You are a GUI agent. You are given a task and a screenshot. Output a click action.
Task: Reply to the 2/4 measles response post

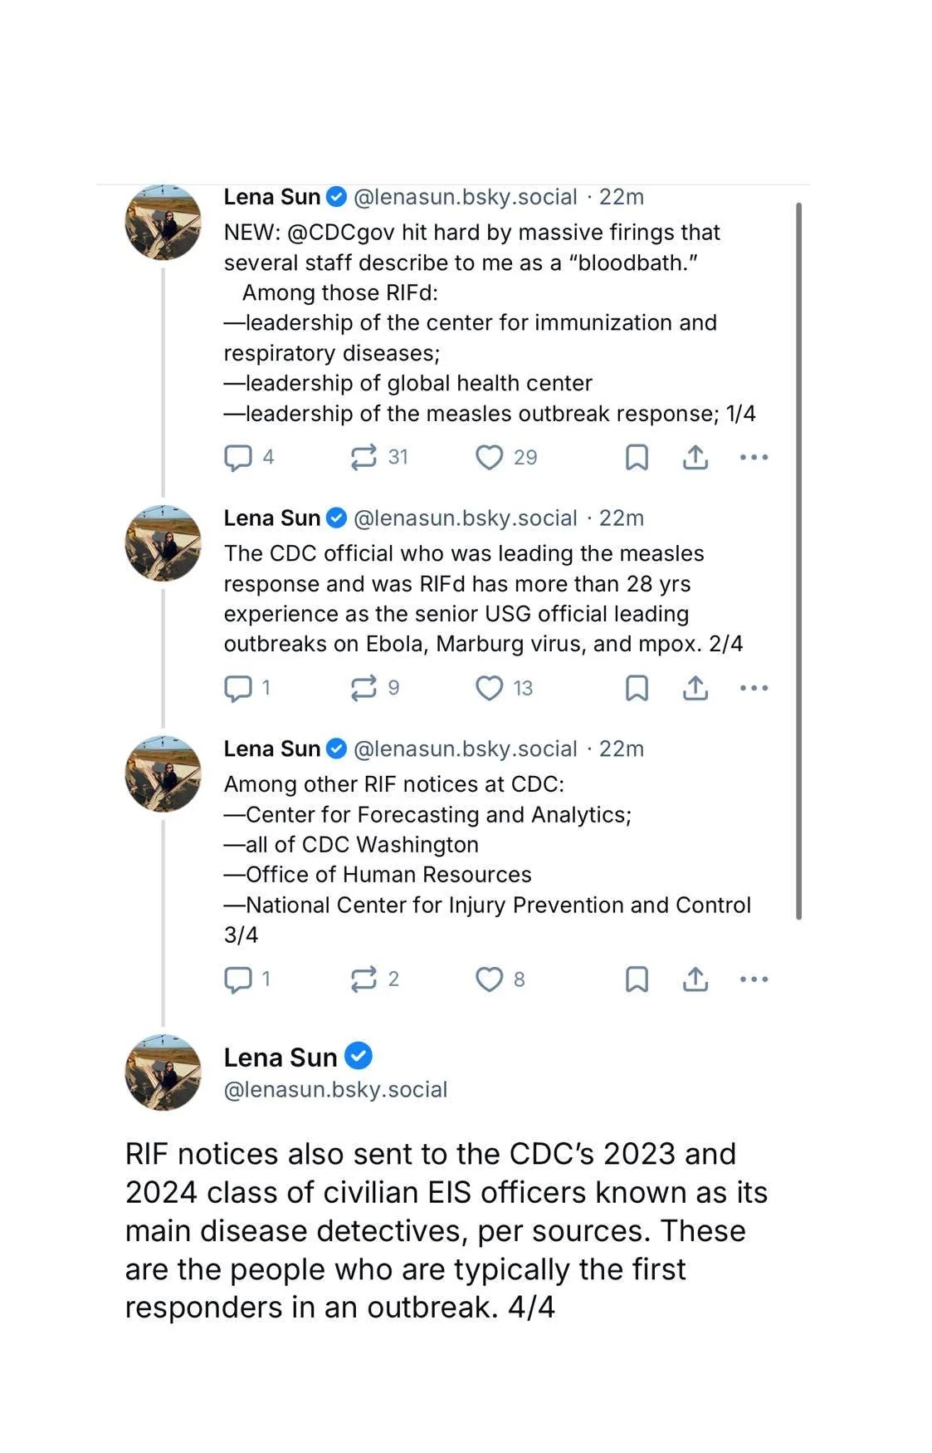(238, 689)
